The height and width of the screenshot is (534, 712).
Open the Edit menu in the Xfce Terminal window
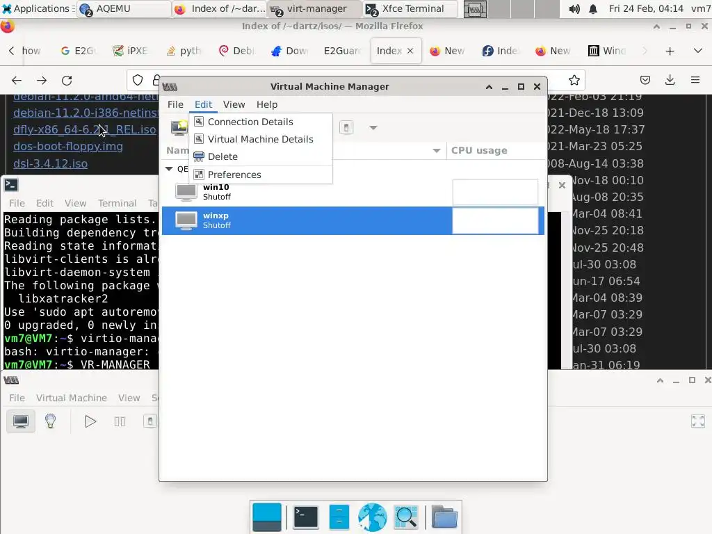click(44, 203)
